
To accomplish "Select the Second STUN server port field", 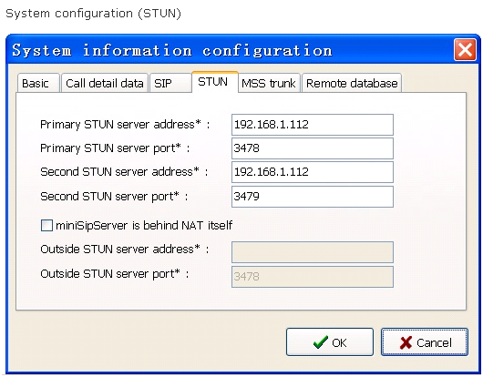I will (313, 197).
